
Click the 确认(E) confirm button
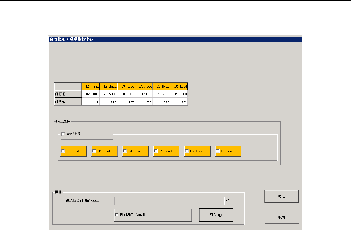point(216,215)
